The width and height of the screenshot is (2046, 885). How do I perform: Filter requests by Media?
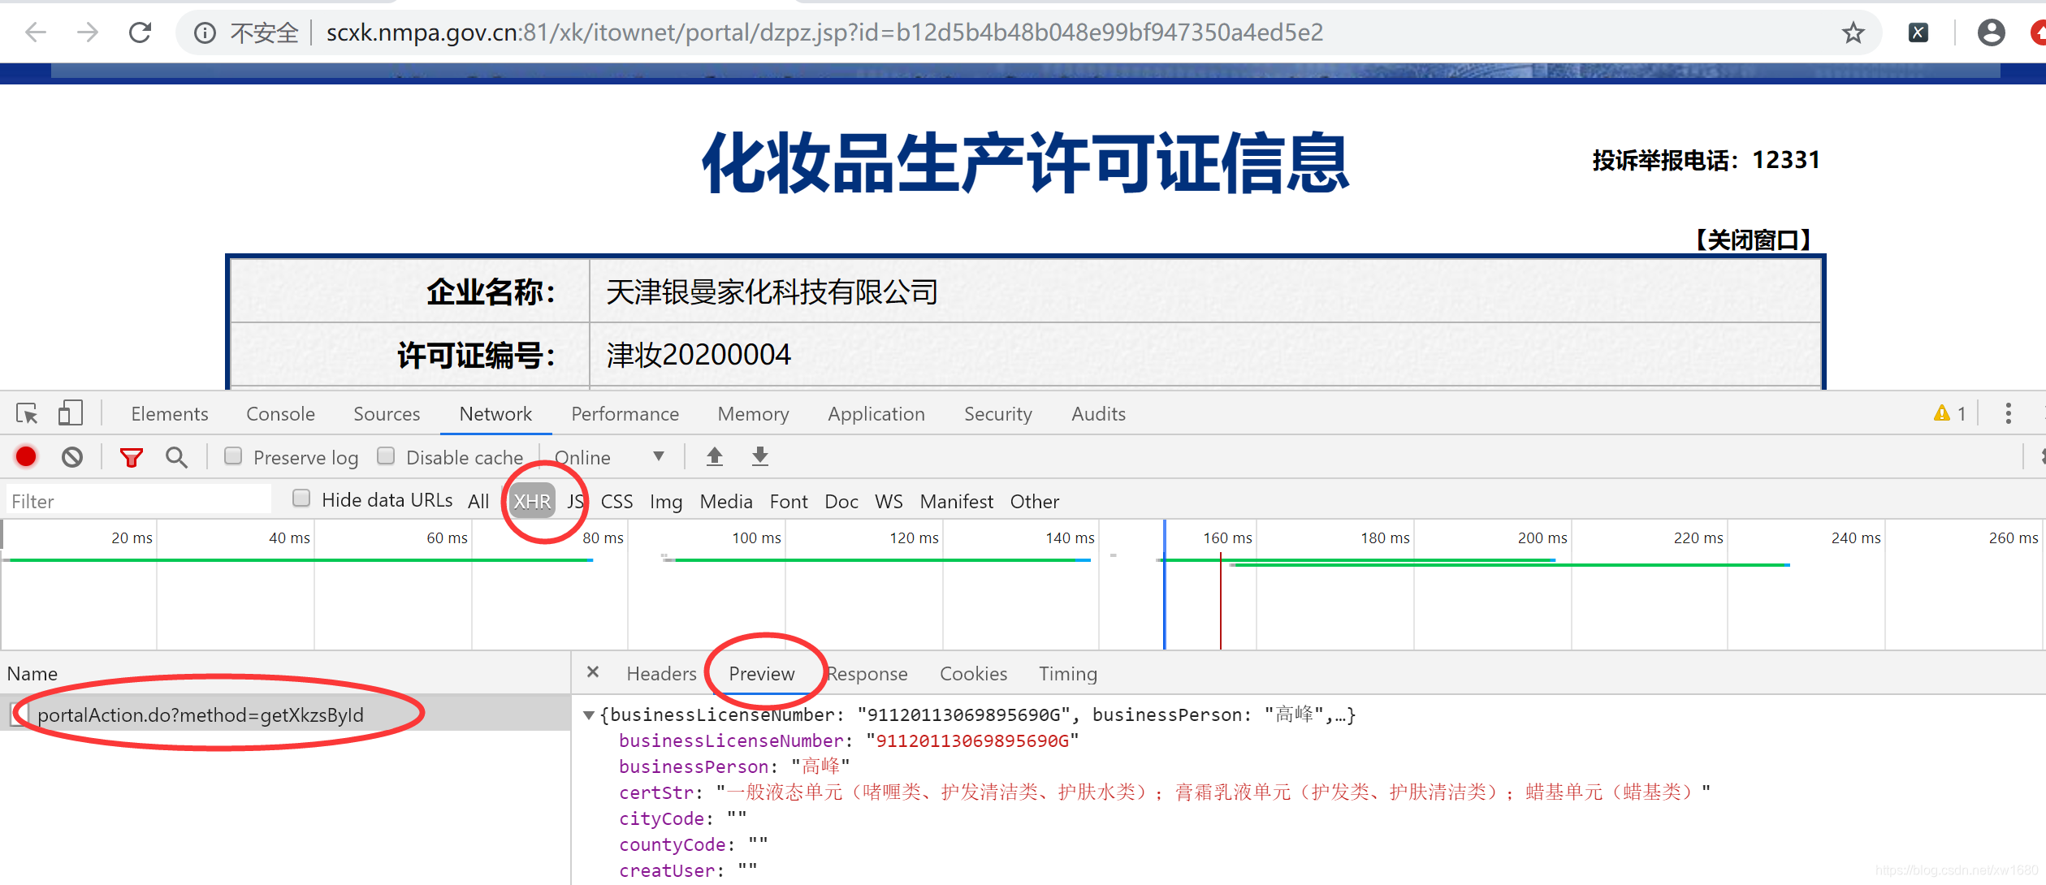click(x=726, y=501)
